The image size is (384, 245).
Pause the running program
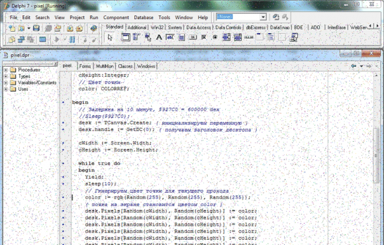tap(72, 40)
